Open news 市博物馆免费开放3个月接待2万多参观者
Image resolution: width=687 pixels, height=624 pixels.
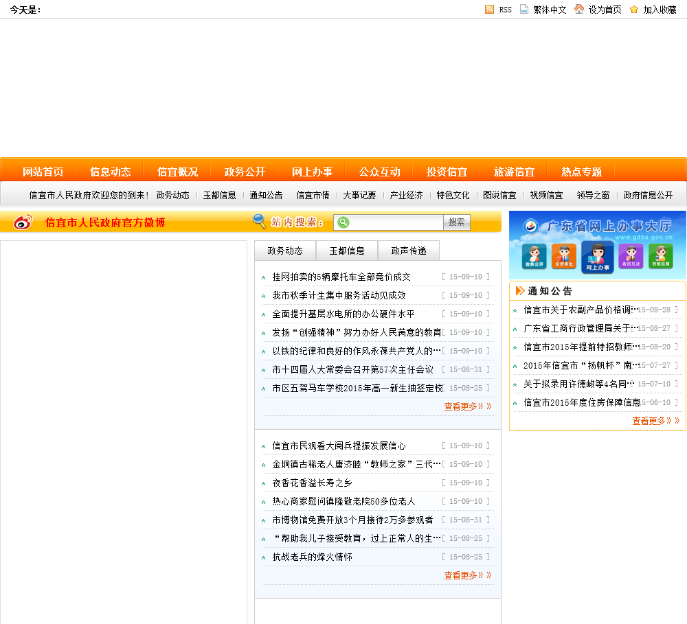(x=352, y=520)
